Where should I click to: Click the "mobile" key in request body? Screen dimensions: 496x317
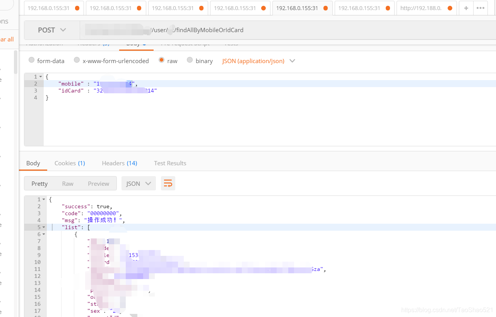click(71, 84)
